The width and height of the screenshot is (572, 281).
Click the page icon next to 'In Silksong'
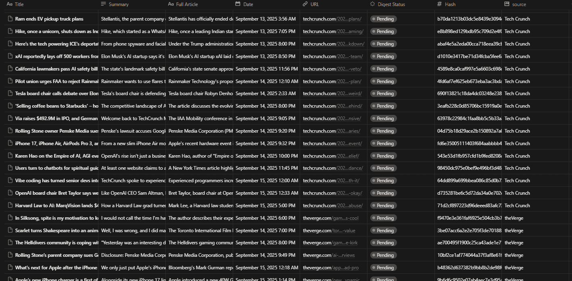pos(10,218)
